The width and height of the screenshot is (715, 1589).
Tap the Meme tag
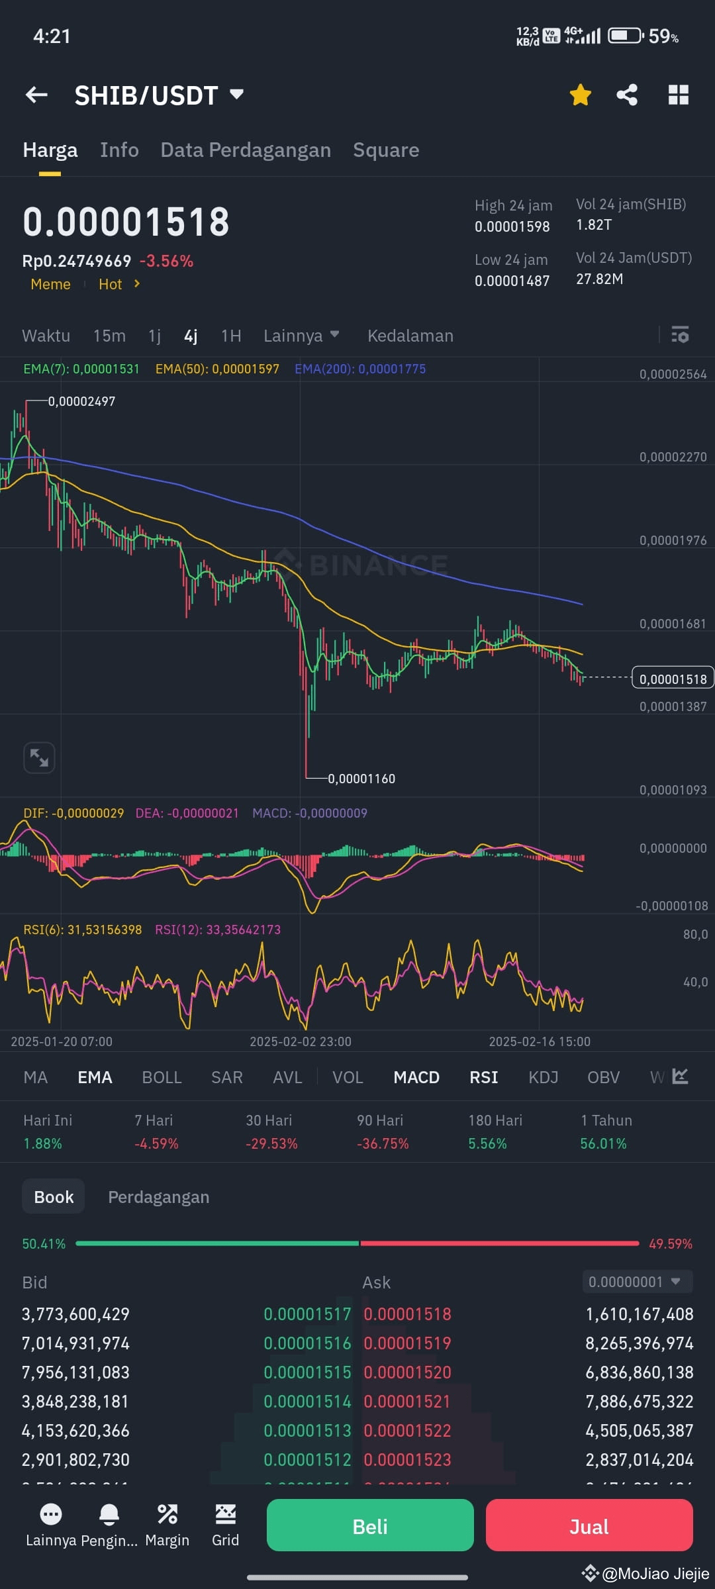click(x=50, y=284)
